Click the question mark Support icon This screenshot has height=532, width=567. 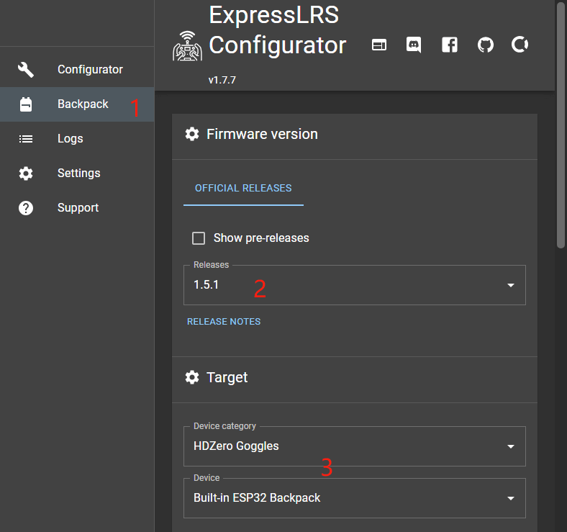coord(26,208)
